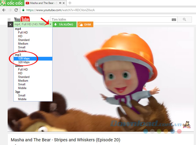Go back with the browser back arrow
Viewport: 196px width, 145px height.
(x=4, y=10)
